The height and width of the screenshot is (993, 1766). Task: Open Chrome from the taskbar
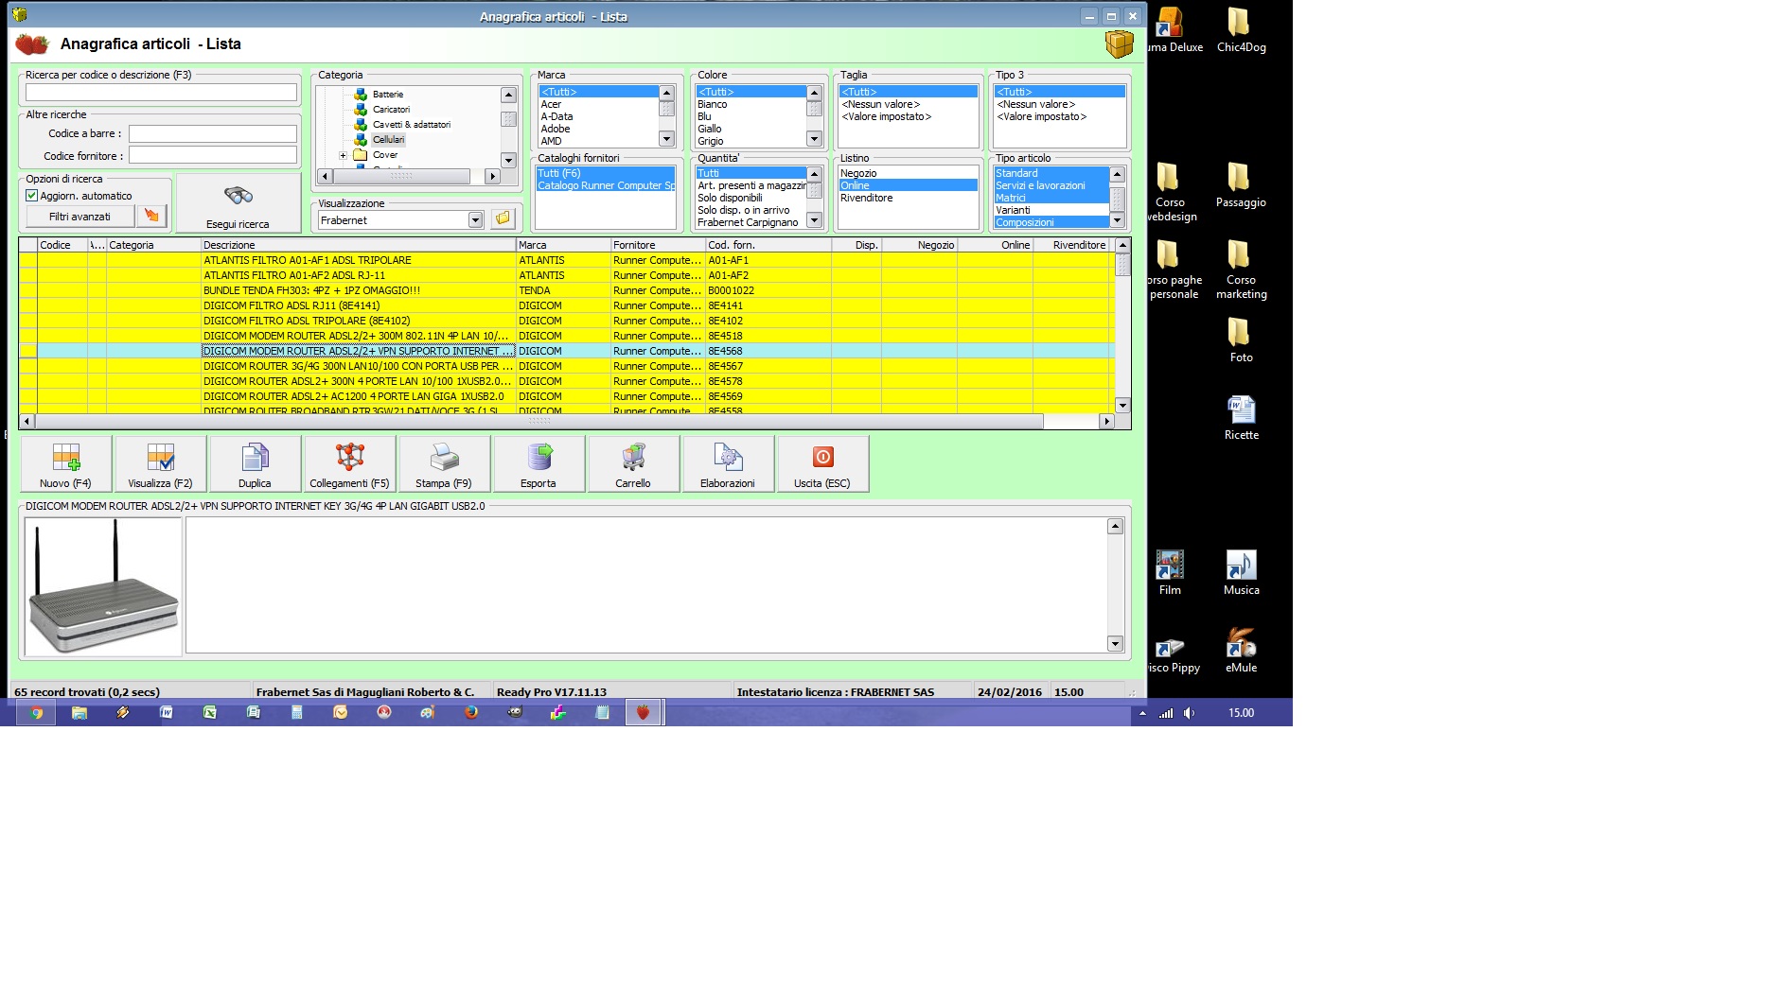[x=36, y=713]
